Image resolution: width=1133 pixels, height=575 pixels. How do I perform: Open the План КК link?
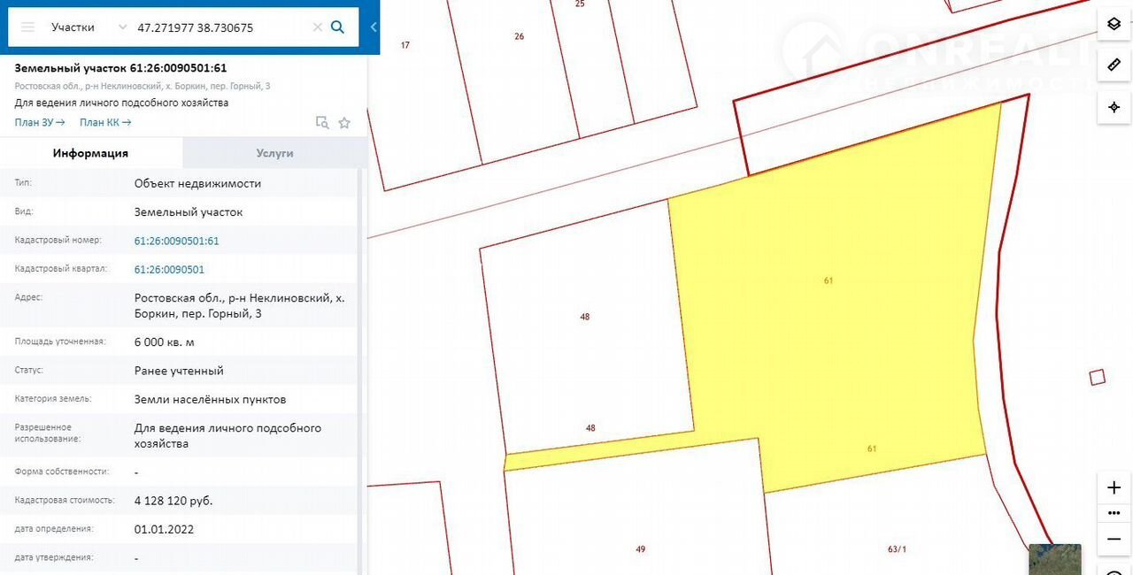[x=105, y=122]
